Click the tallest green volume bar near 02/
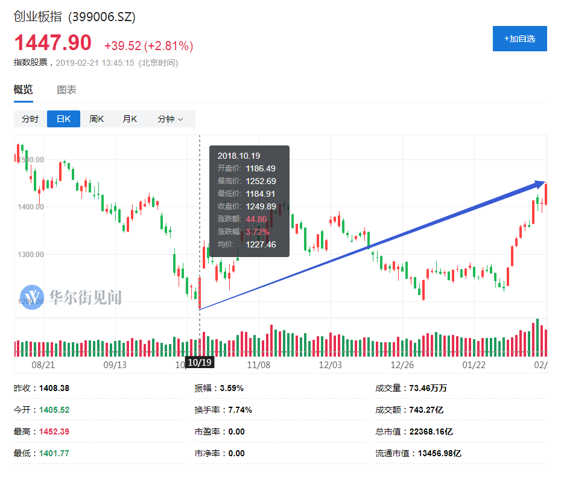This screenshot has width=561, height=487. (537, 337)
